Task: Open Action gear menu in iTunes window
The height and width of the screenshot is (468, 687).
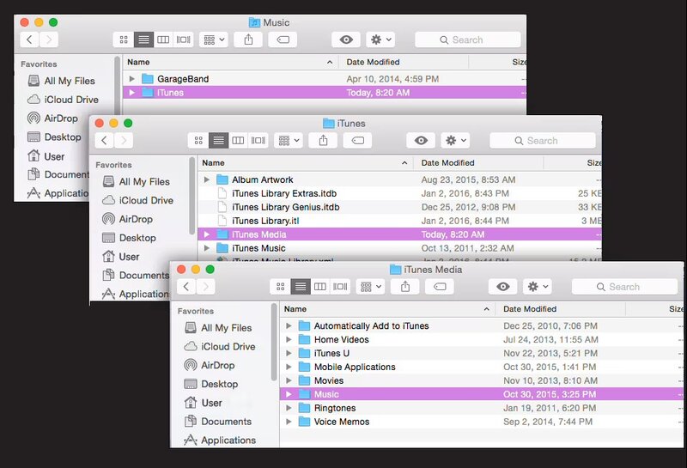Action: (456, 141)
